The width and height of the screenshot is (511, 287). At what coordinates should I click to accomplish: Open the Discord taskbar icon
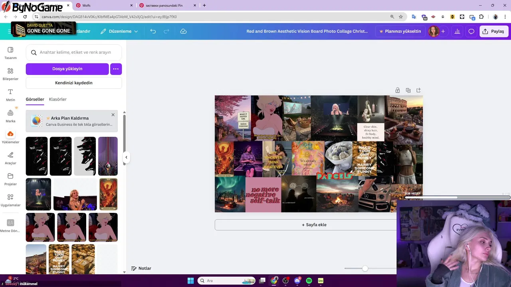(297, 281)
